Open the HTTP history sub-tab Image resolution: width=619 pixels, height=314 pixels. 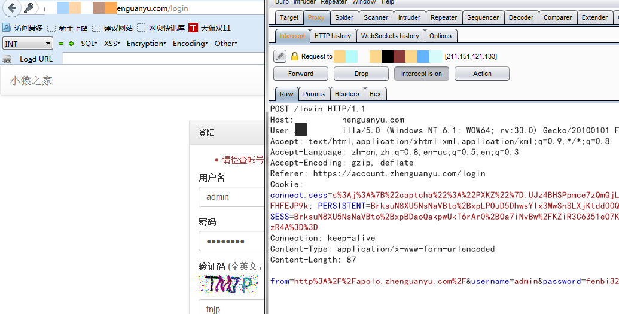(x=333, y=36)
